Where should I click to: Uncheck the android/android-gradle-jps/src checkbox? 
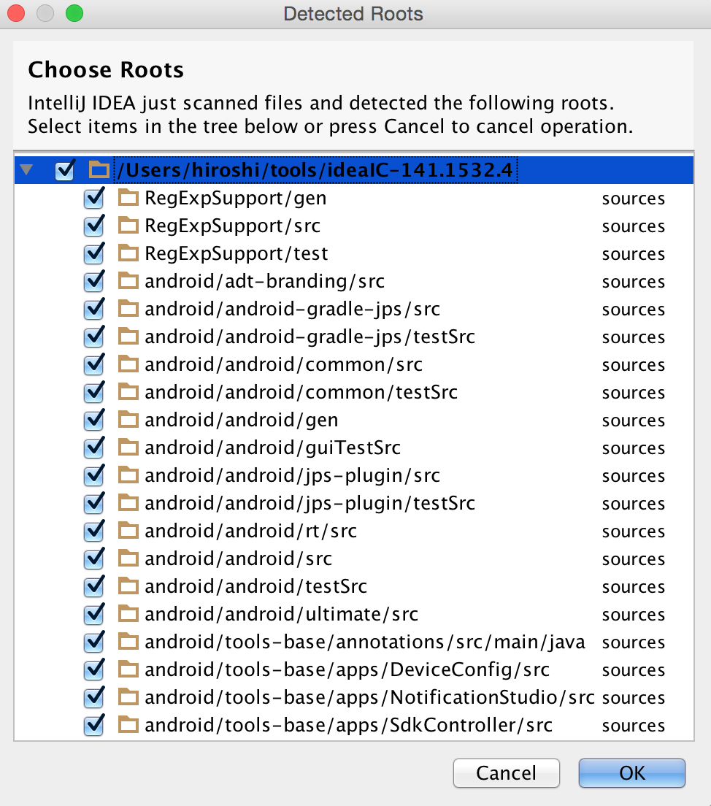tap(94, 309)
